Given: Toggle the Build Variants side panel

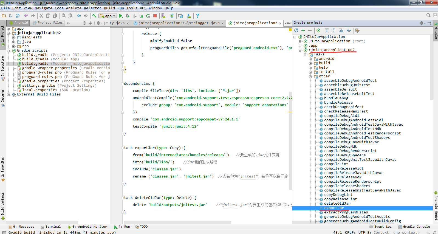Looking at the screenshot, I should point(3,206).
